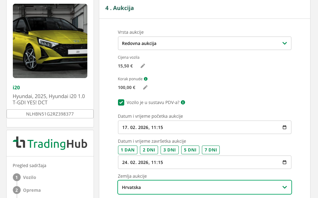
Task: Click the 100,00 € bid step value
Action: [x=126, y=87]
